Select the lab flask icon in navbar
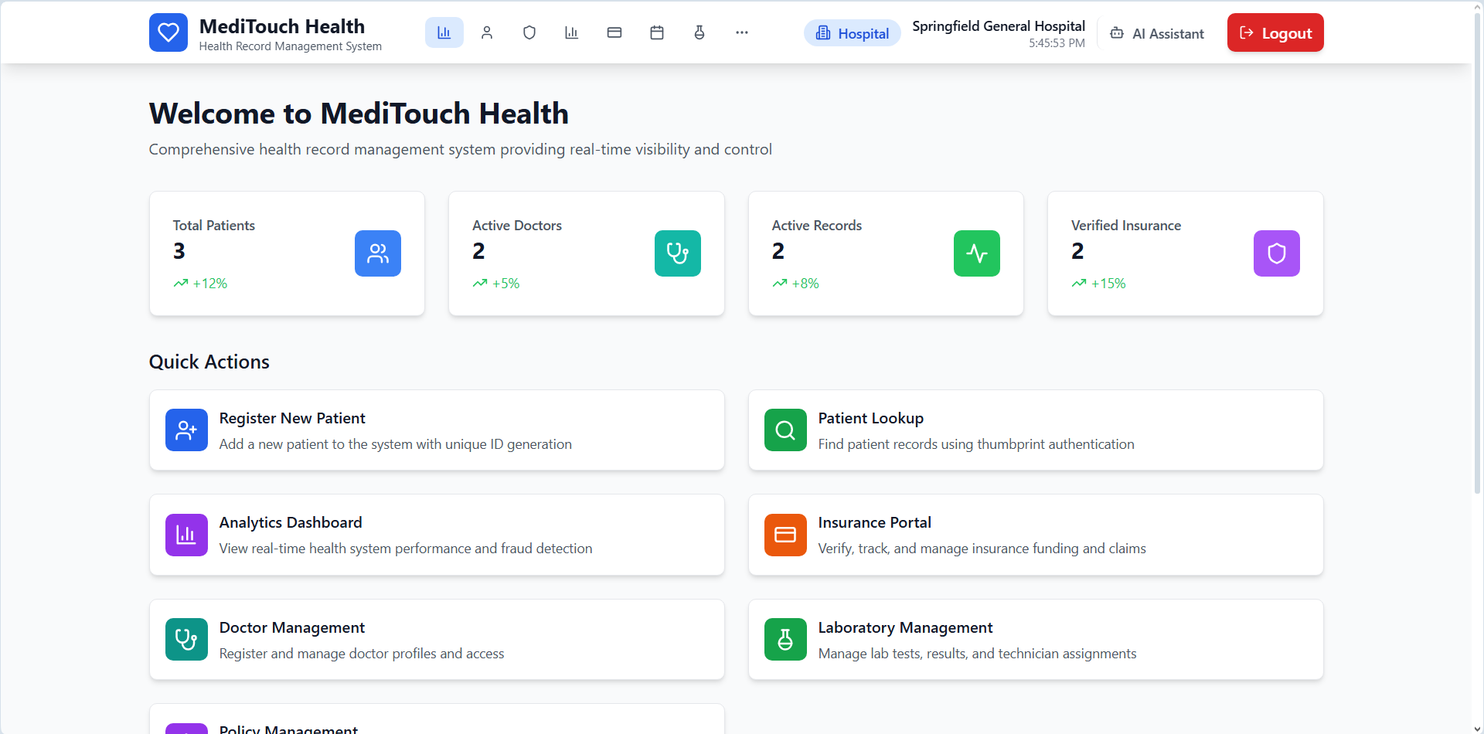The height and width of the screenshot is (734, 1484). (x=699, y=32)
